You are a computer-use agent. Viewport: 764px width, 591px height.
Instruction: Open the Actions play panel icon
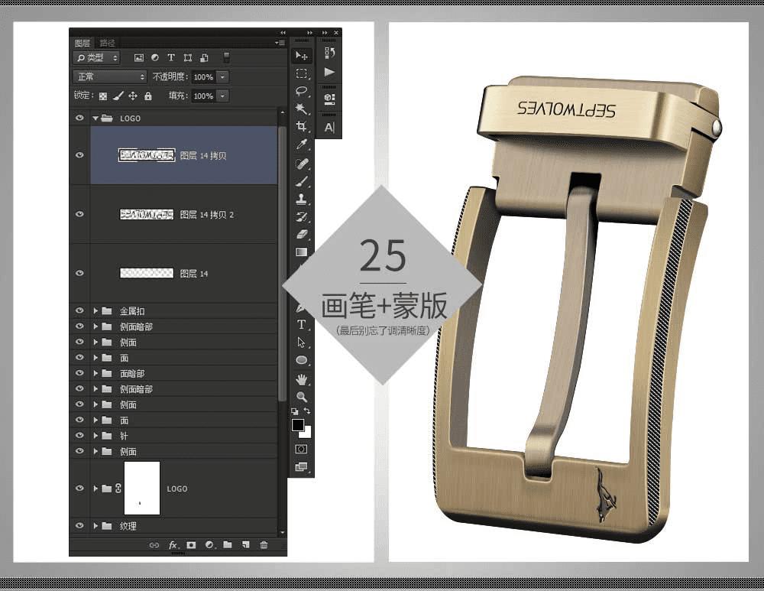329,72
